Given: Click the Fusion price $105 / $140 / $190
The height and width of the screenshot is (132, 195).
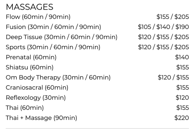Looking at the screenshot, I should [164, 27].
